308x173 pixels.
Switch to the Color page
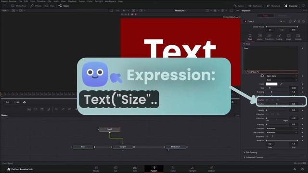pyautogui.click(x=173, y=169)
